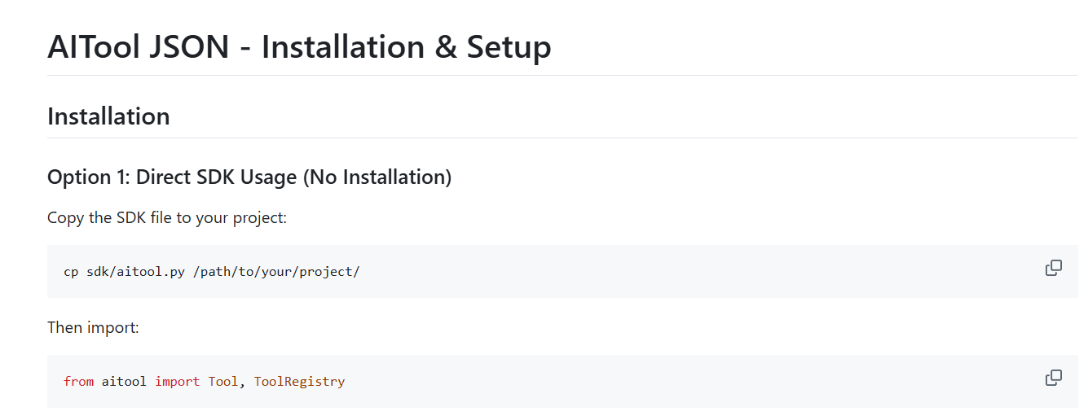This screenshot has height=420, width=1088.
Task: Click '(No Installation)' in the Option 1 heading
Action: [x=377, y=177]
